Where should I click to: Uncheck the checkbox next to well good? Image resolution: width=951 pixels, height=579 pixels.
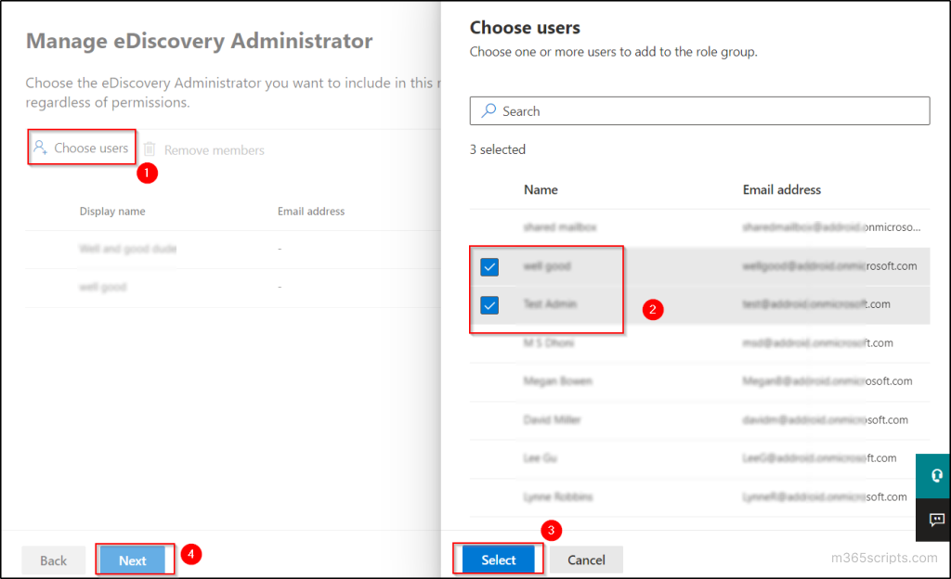(x=489, y=266)
